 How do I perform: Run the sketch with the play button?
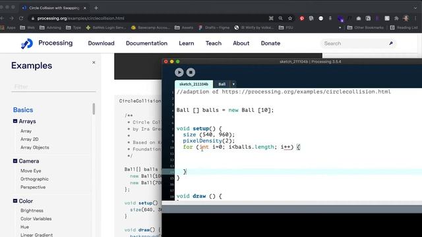179,72
